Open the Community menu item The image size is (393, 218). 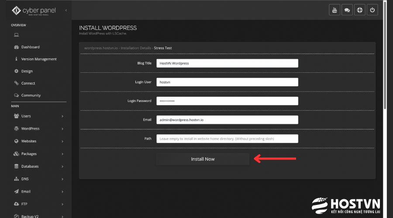(31, 95)
